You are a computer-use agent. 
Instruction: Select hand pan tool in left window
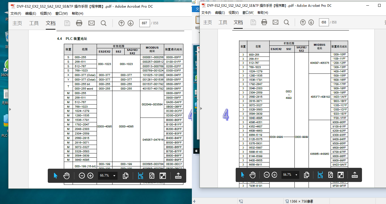pyautogui.click(x=66, y=176)
